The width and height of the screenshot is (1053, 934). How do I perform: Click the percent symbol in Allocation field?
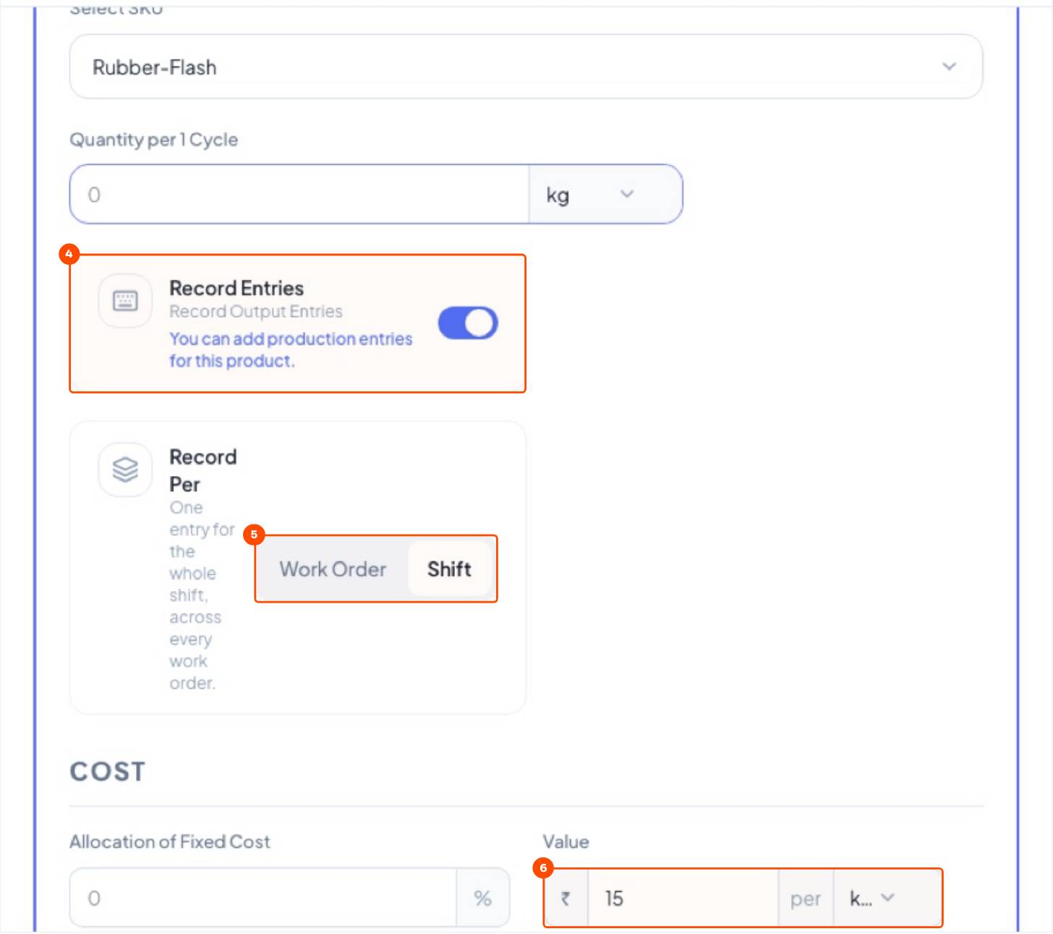click(482, 899)
